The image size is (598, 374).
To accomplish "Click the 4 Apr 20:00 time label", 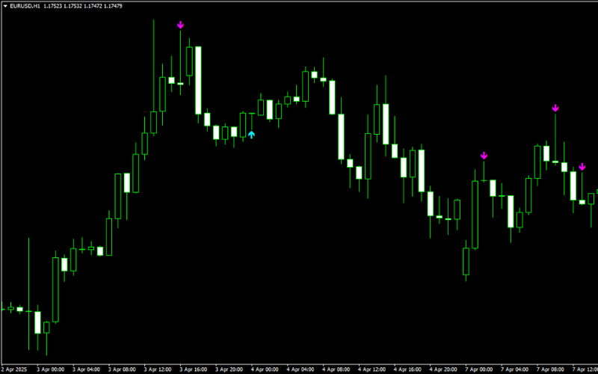I will (x=444, y=370).
